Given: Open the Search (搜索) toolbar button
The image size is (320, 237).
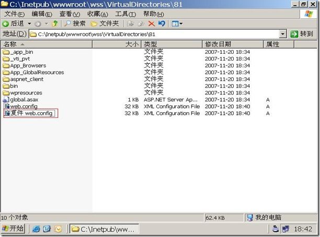Looking at the screenshot, I should [75, 23].
